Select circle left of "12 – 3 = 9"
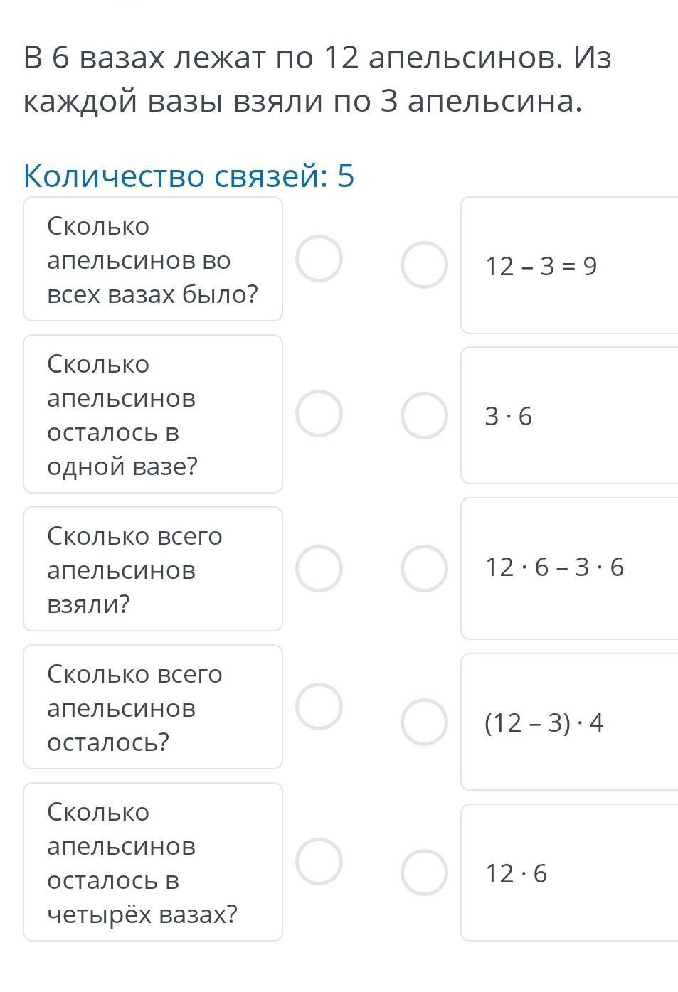 [424, 265]
